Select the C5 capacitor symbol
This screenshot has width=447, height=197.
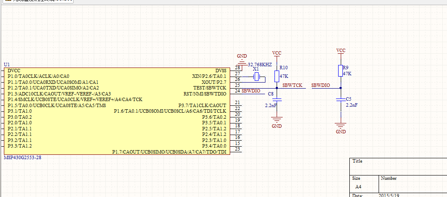coord(340,100)
